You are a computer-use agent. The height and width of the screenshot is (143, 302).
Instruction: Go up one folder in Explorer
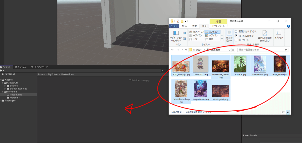click(x=186, y=50)
